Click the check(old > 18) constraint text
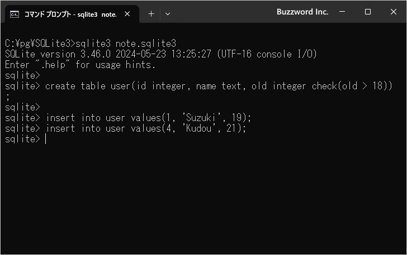 (x=352, y=86)
